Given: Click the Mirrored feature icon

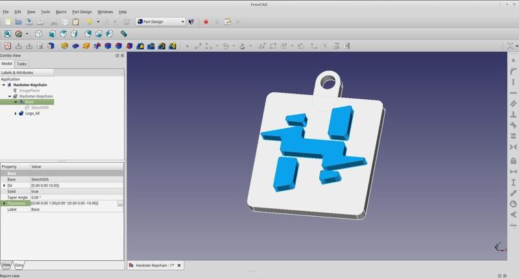Looking at the screenshot, I should (140, 46).
